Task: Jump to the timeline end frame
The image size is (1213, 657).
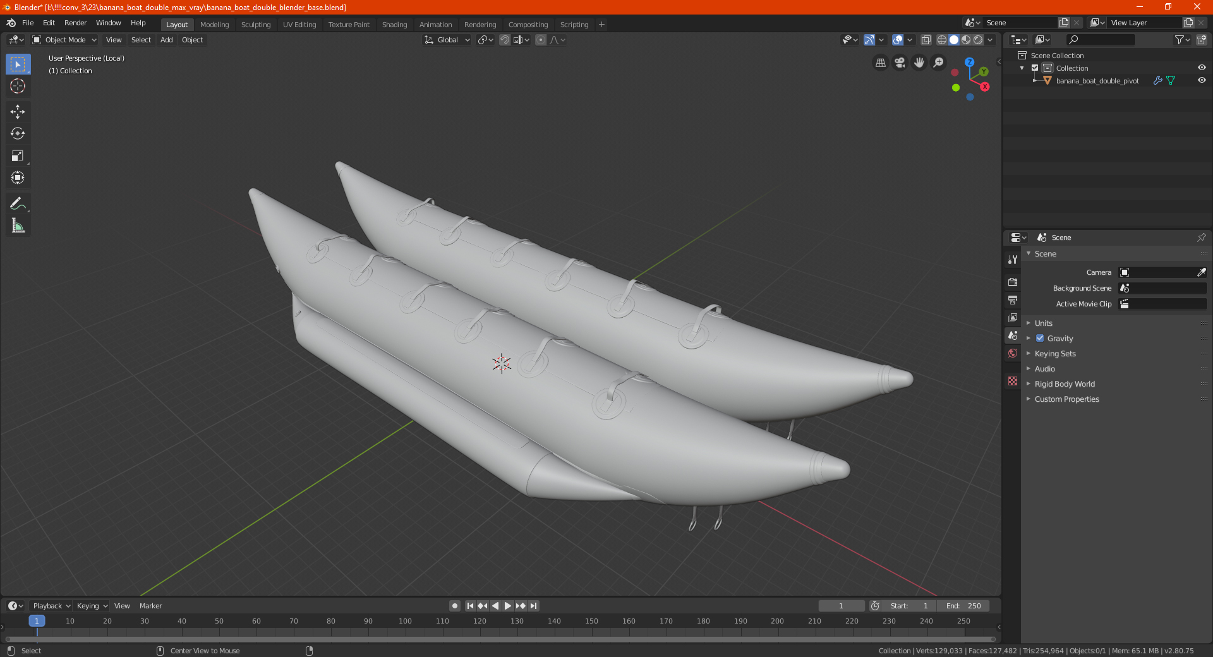Action: click(533, 606)
